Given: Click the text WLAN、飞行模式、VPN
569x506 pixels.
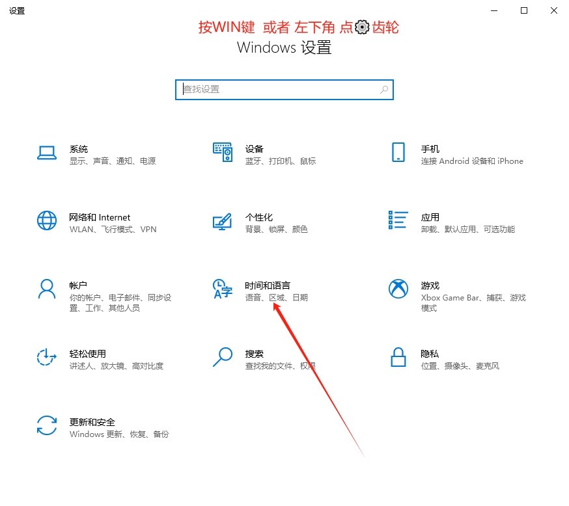Looking at the screenshot, I should (x=113, y=229).
